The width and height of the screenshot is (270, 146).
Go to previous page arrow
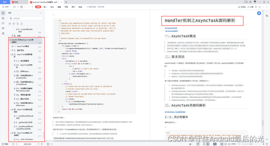17,144
